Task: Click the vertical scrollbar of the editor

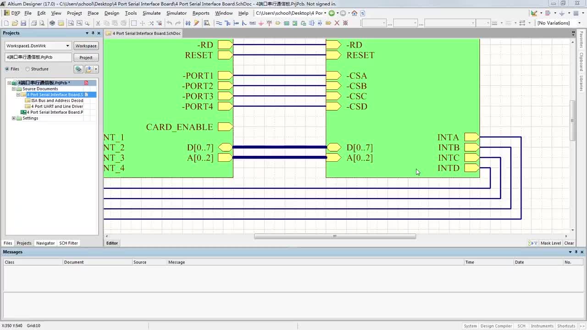Action: [x=572, y=121]
